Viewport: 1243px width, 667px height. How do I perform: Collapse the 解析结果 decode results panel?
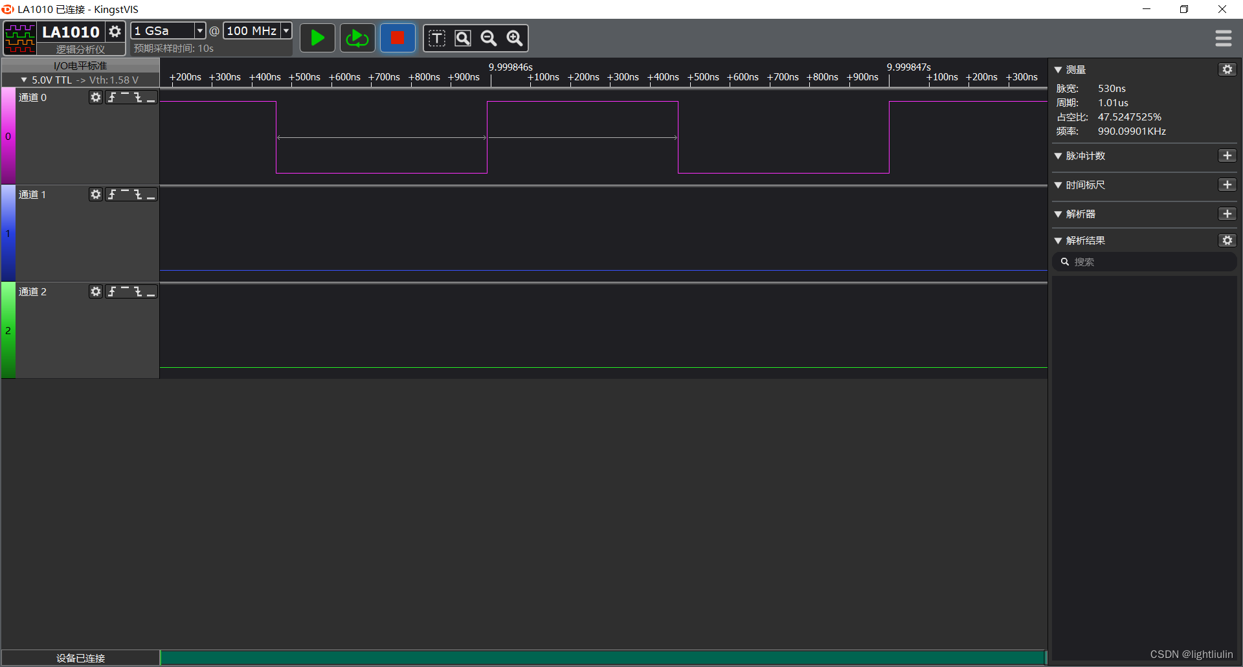click(x=1058, y=241)
